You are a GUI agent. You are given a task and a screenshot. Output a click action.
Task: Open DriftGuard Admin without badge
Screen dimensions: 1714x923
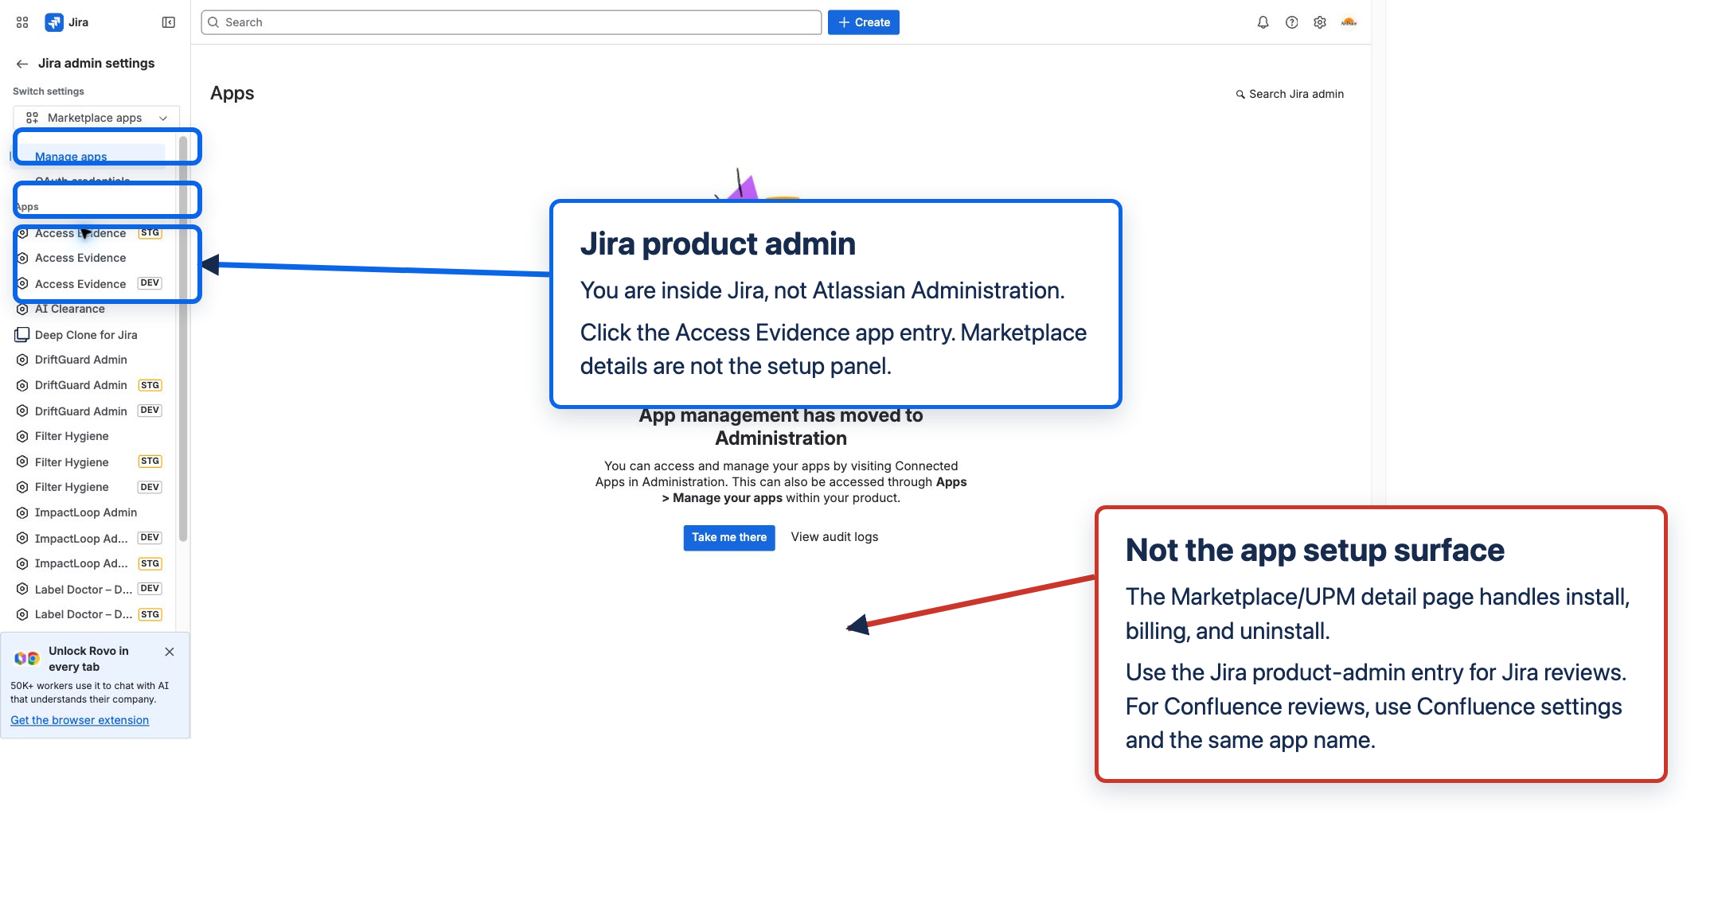(89, 360)
